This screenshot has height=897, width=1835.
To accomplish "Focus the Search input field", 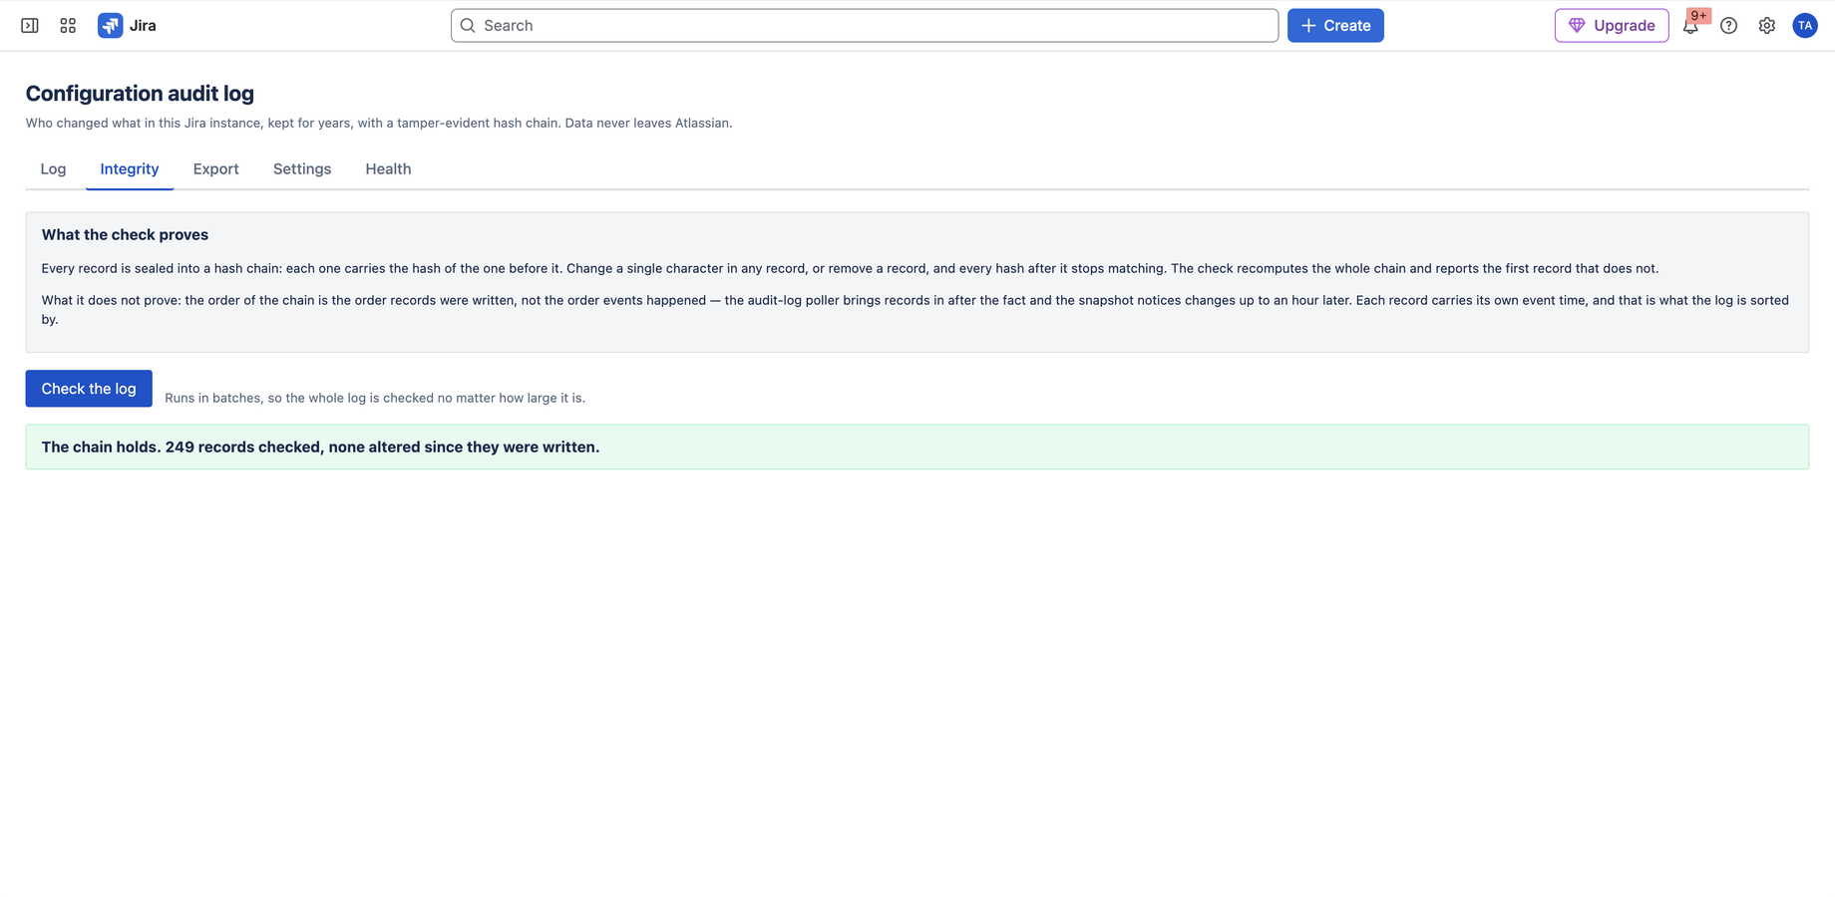I will (x=865, y=26).
